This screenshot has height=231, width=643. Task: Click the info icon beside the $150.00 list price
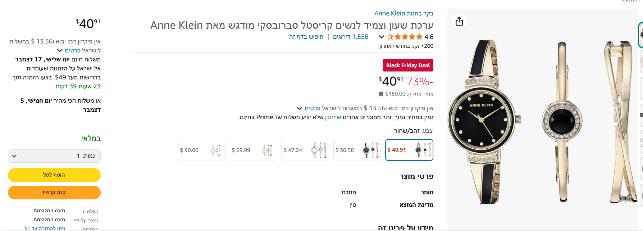(381, 94)
